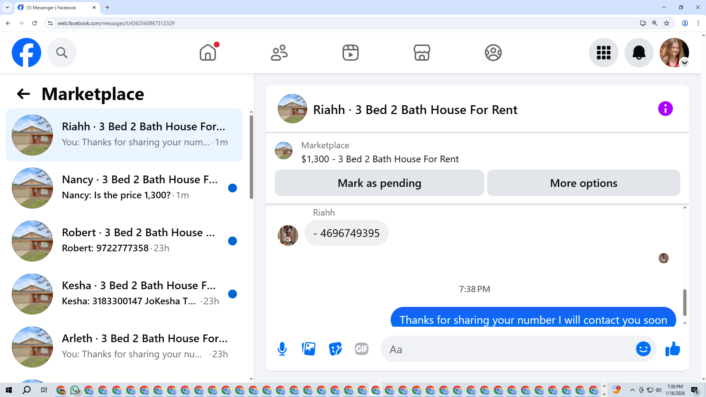Open the Facebook search icon

(x=62, y=53)
